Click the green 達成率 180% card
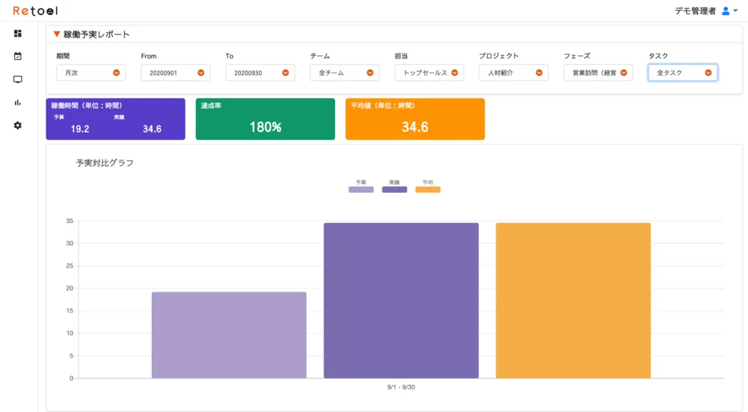748x412 pixels. point(266,119)
